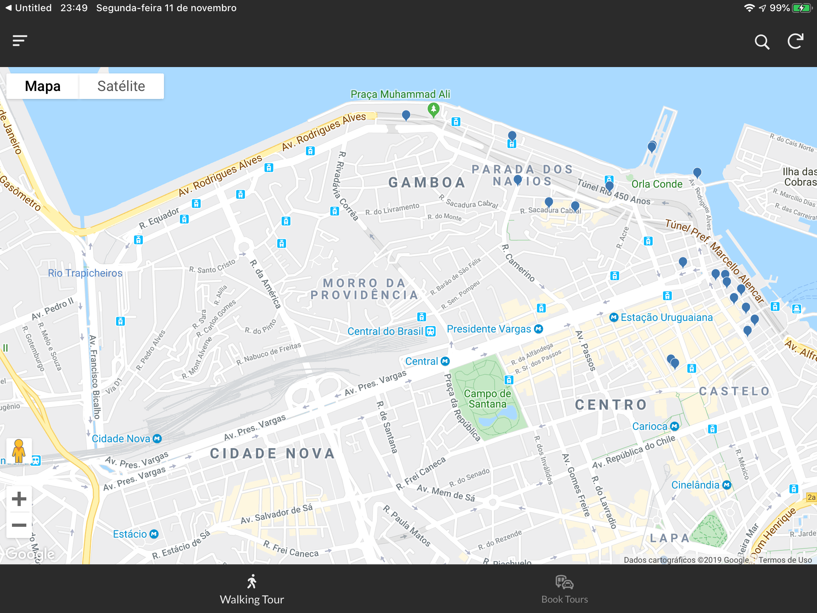The width and height of the screenshot is (817, 613).
Task: Zoom in with the plus button
Action: 19,499
